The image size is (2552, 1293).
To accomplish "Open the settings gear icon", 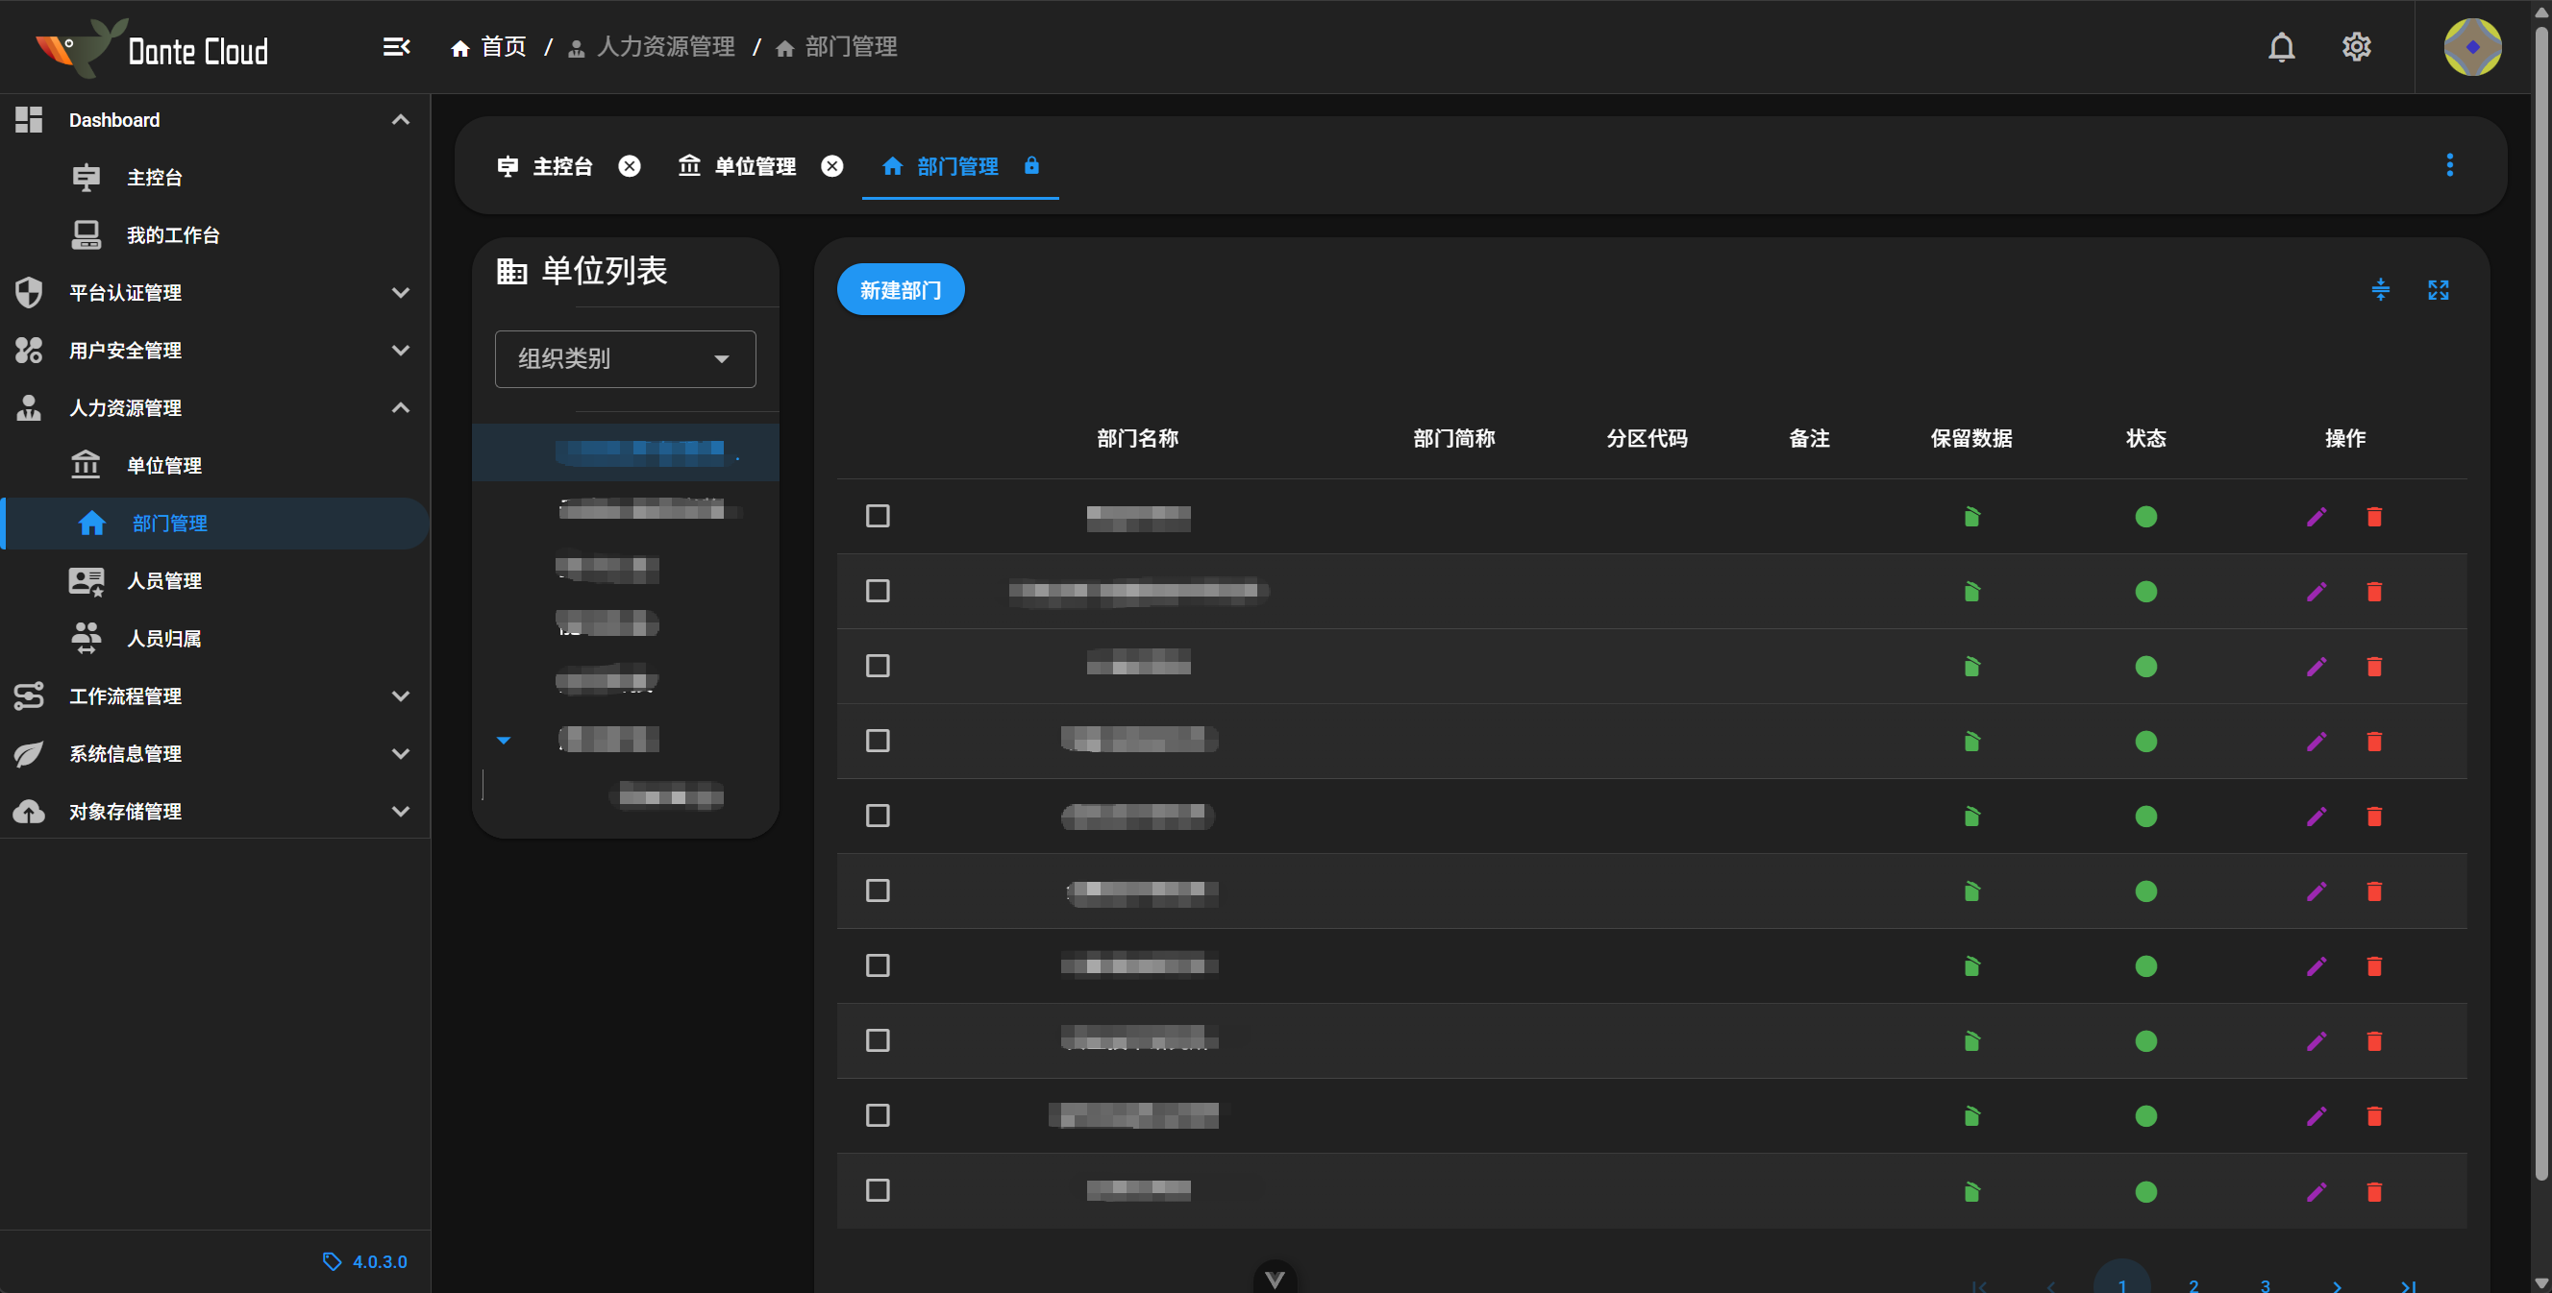I will [2356, 46].
